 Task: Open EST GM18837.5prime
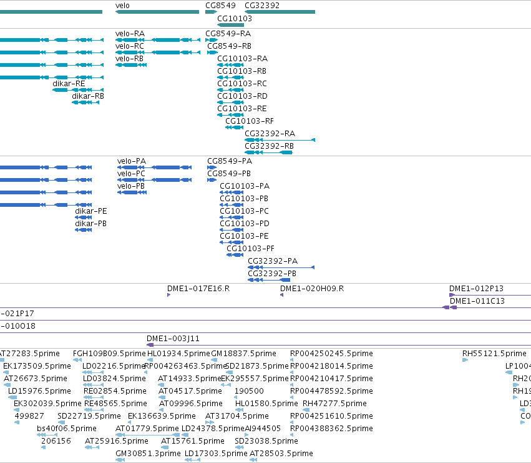tap(243, 354)
